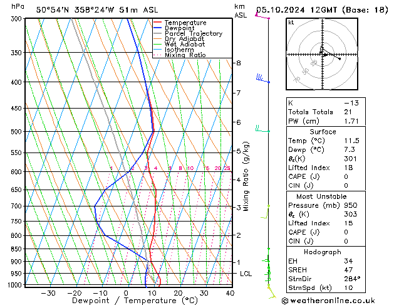The height and width of the screenshot is (305, 394).
Task: Click the yellow-green wind barb near 700 hPa
Action: 265,211
